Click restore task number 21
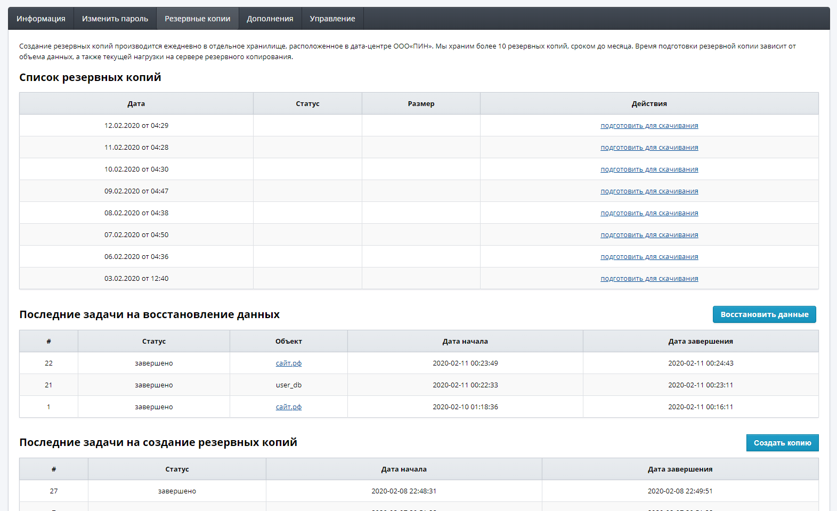This screenshot has height=511, width=837. click(x=48, y=385)
